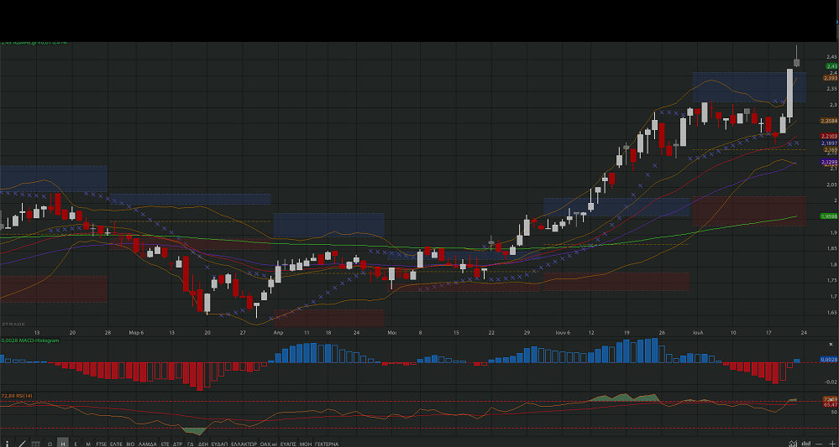Viewport: 839px width, 447px height.
Task: Click the purple 2,1299 price tag
Action: [x=829, y=162]
